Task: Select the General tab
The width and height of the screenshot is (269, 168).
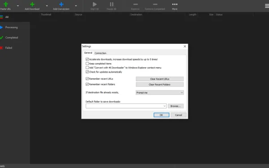Action: tap(88, 53)
